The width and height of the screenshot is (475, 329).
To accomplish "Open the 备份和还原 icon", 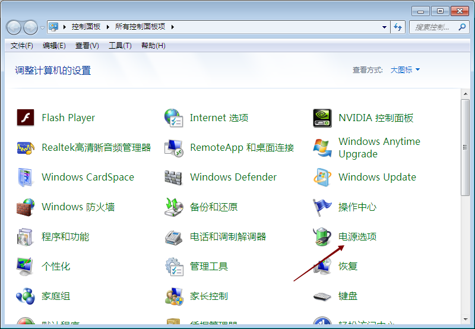I will click(x=173, y=207).
